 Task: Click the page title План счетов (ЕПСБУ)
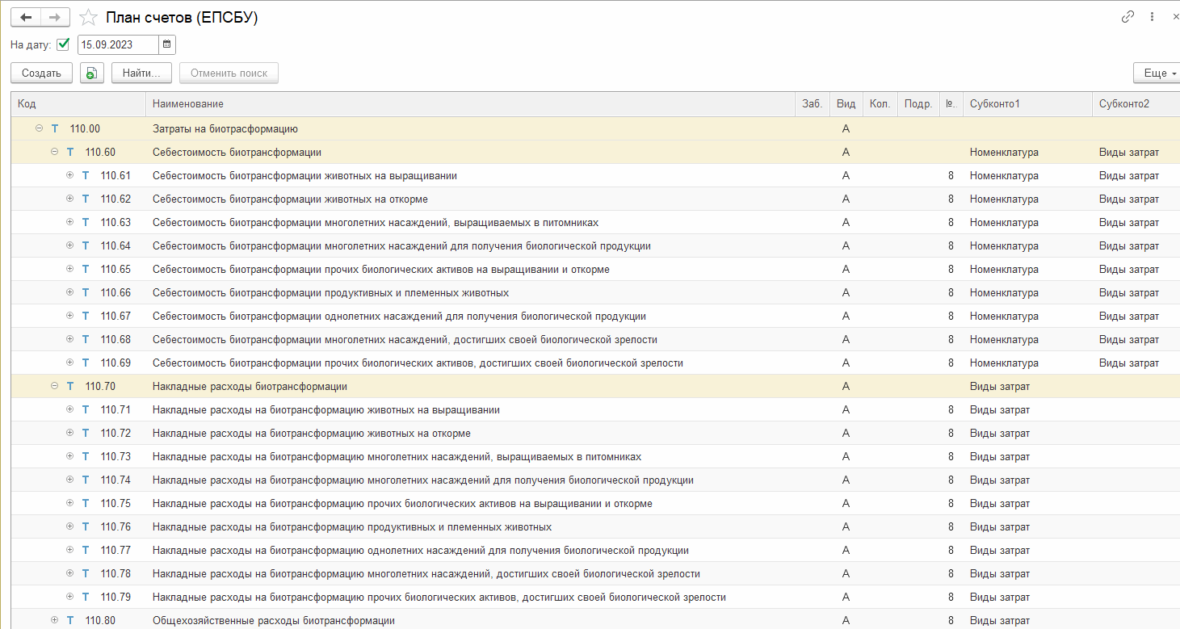pyautogui.click(x=182, y=17)
